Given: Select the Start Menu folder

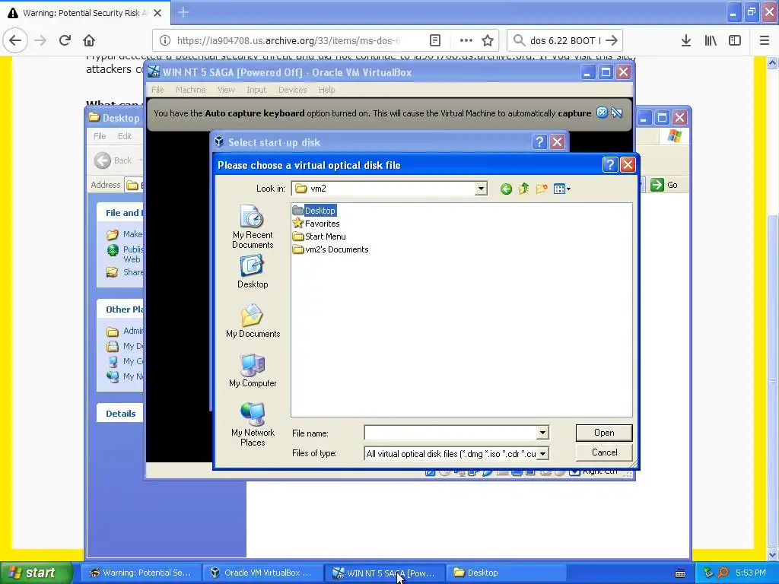Looking at the screenshot, I should tap(320, 236).
